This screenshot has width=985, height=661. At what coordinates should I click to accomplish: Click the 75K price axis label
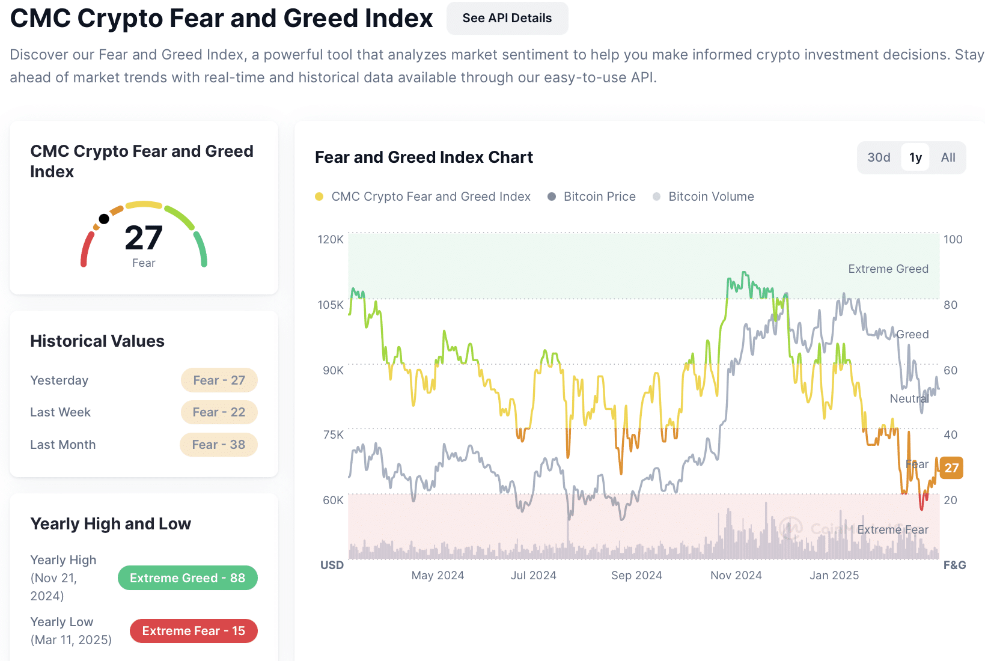tap(333, 434)
